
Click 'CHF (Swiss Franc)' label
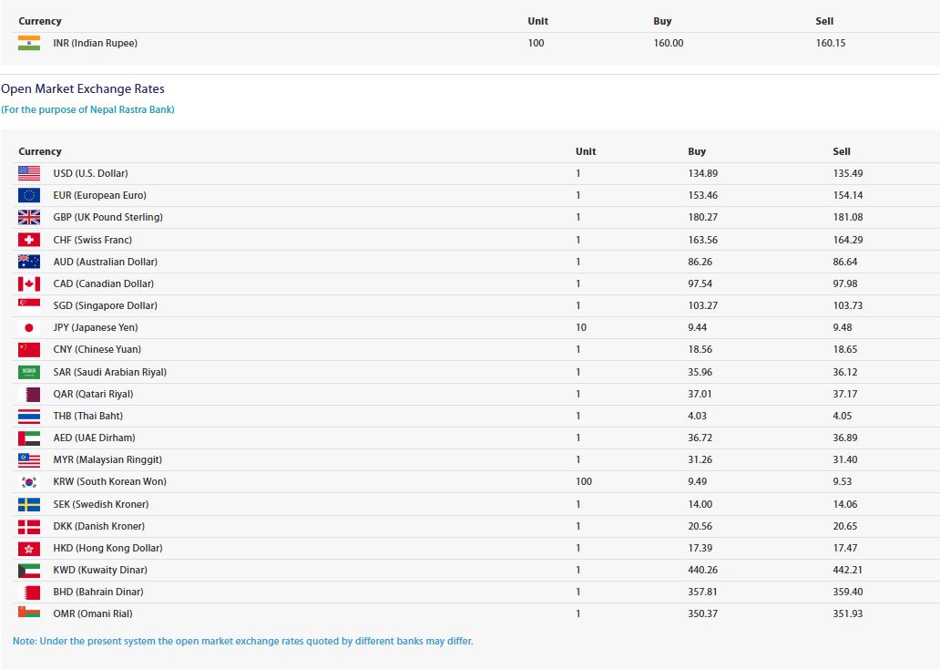(x=92, y=240)
